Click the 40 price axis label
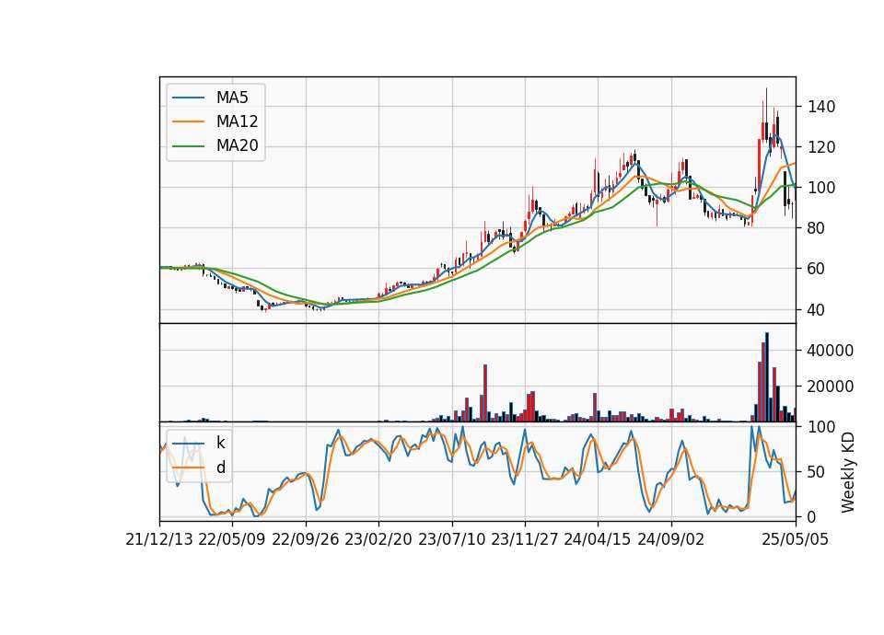Viewport: 884px width, 635px height. pos(817,310)
